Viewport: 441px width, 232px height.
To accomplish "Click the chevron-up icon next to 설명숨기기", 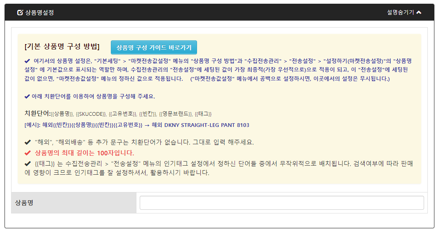I will point(419,12).
